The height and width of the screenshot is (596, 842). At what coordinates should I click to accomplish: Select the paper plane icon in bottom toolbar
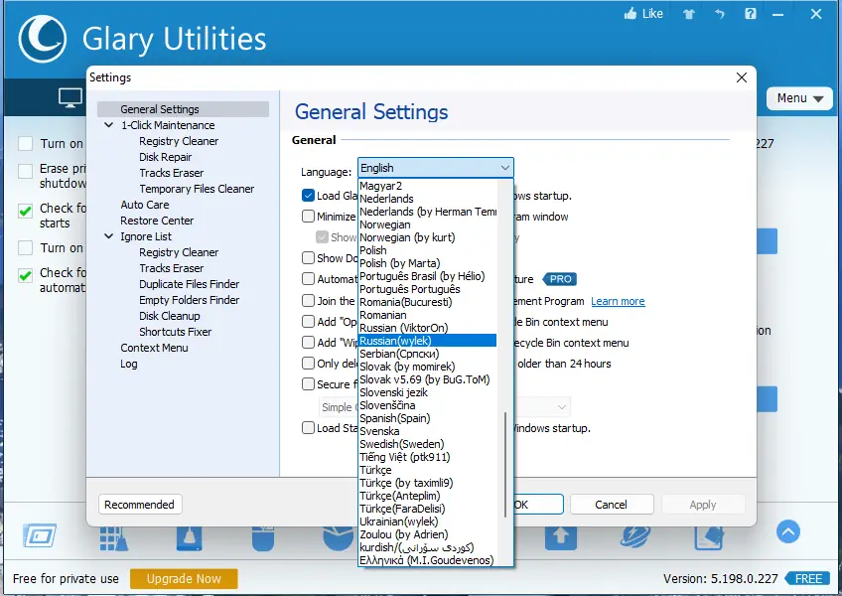[x=709, y=536]
